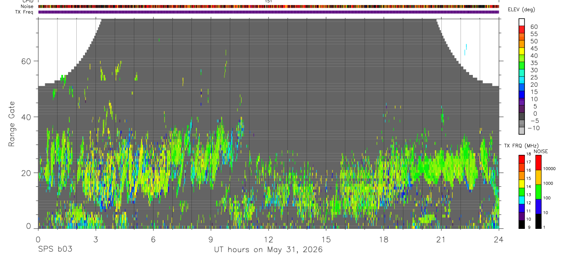Select the red swatch in the elevation bar
561x259 pixels.
point(522,29)
